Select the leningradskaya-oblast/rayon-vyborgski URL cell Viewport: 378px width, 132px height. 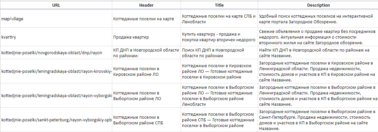(56, 95)
